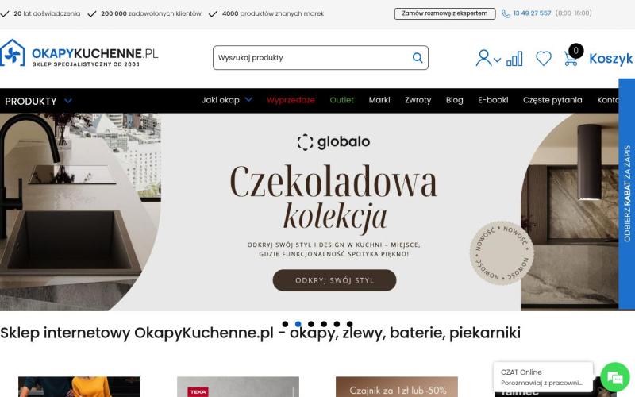Click the search magnifier icon
The width and height of the screenshot is (635, 397).
(x=418, y=57)
